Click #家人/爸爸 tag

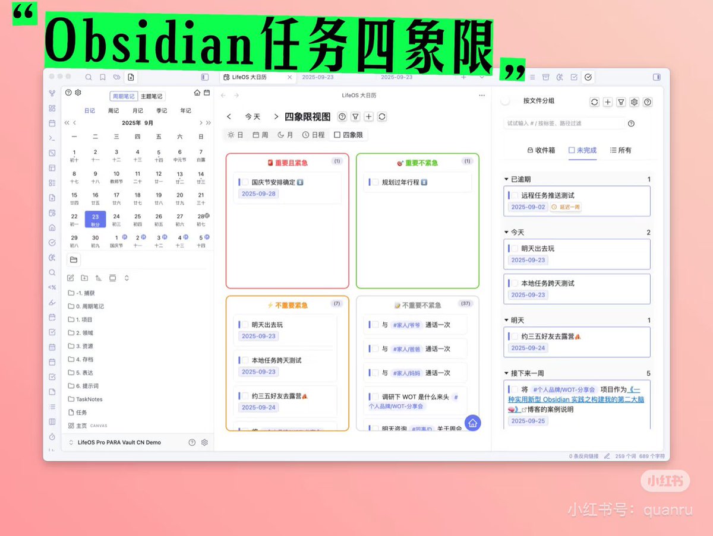pyautogui.click(x=407, y=349)
